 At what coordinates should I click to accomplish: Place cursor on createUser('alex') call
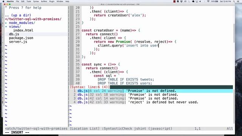[x=127, y=15]
